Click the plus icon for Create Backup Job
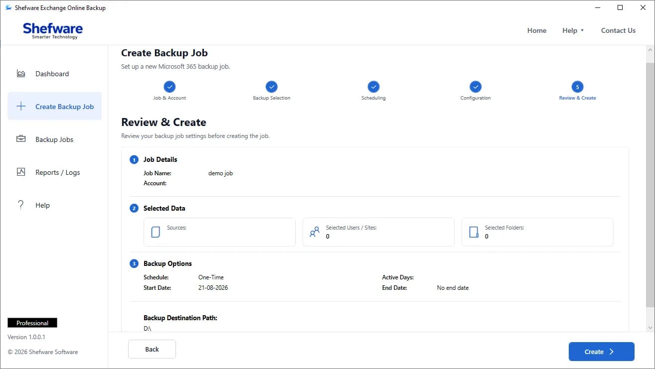This screenshot has height=369, width=655. click(21, 106)
